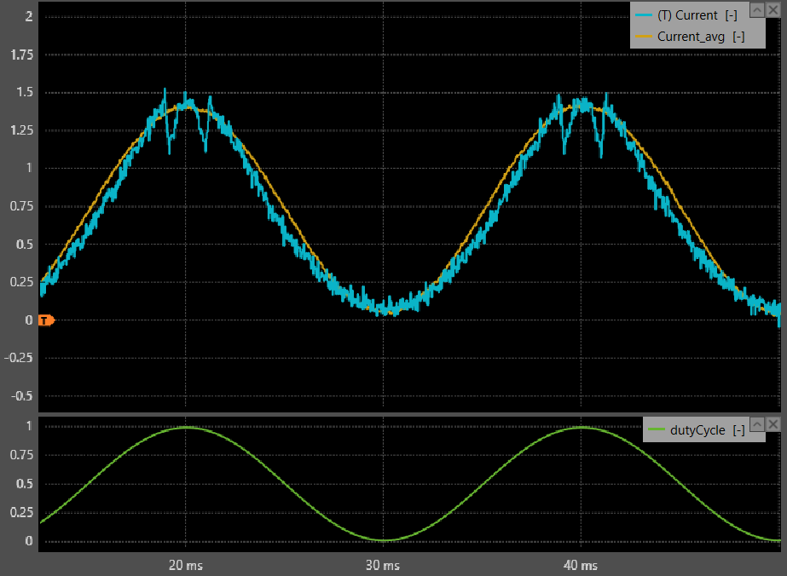This screenshot has height=576, width=787.
Task: Click the green line icon beside "dutyCycle"
Action: pyautogui.click(x=658, y=429)
